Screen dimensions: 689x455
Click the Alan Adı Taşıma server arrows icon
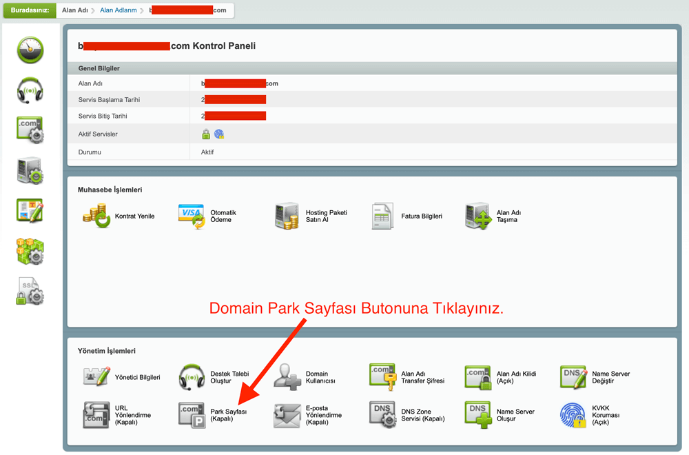[479, 216]
